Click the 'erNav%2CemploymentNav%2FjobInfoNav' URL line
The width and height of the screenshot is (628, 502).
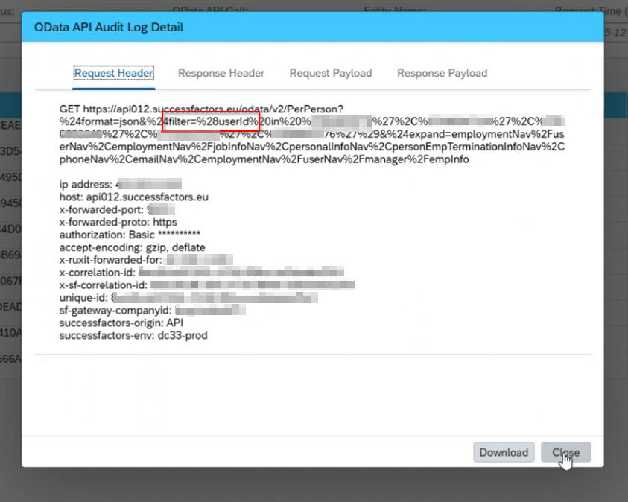(x=312, y=147)
